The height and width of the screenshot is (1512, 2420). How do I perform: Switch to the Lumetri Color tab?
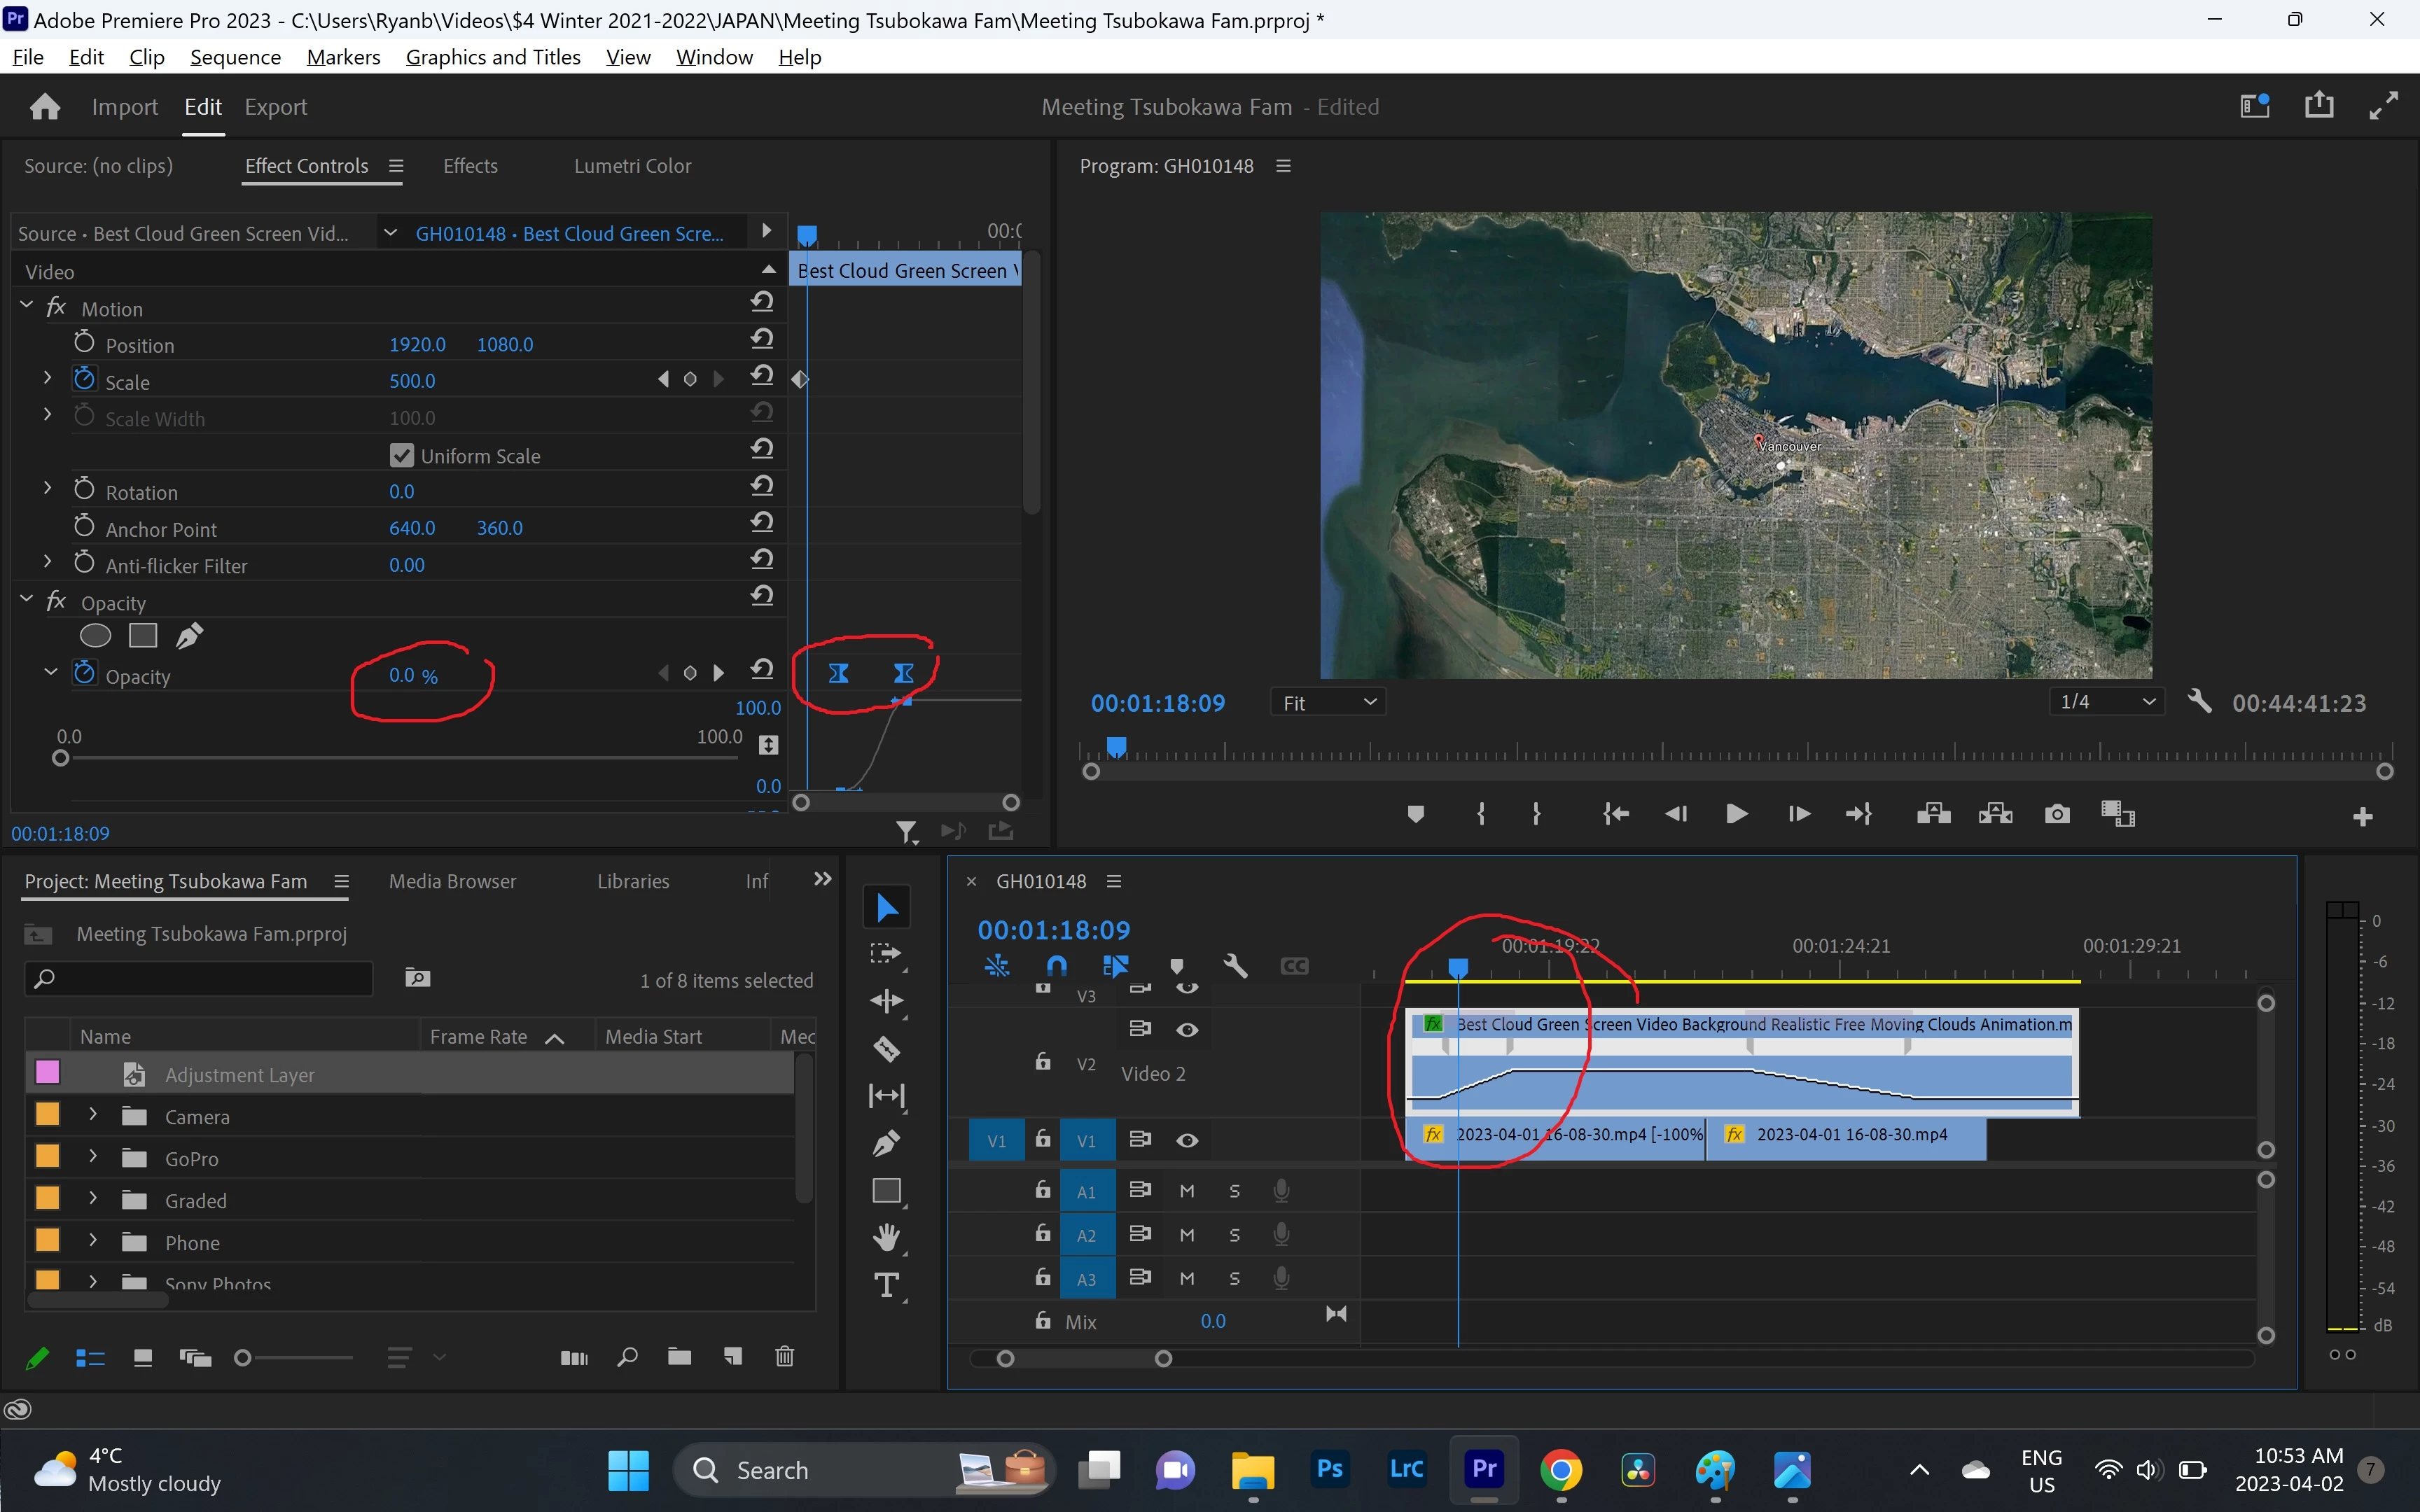[632, 166]
